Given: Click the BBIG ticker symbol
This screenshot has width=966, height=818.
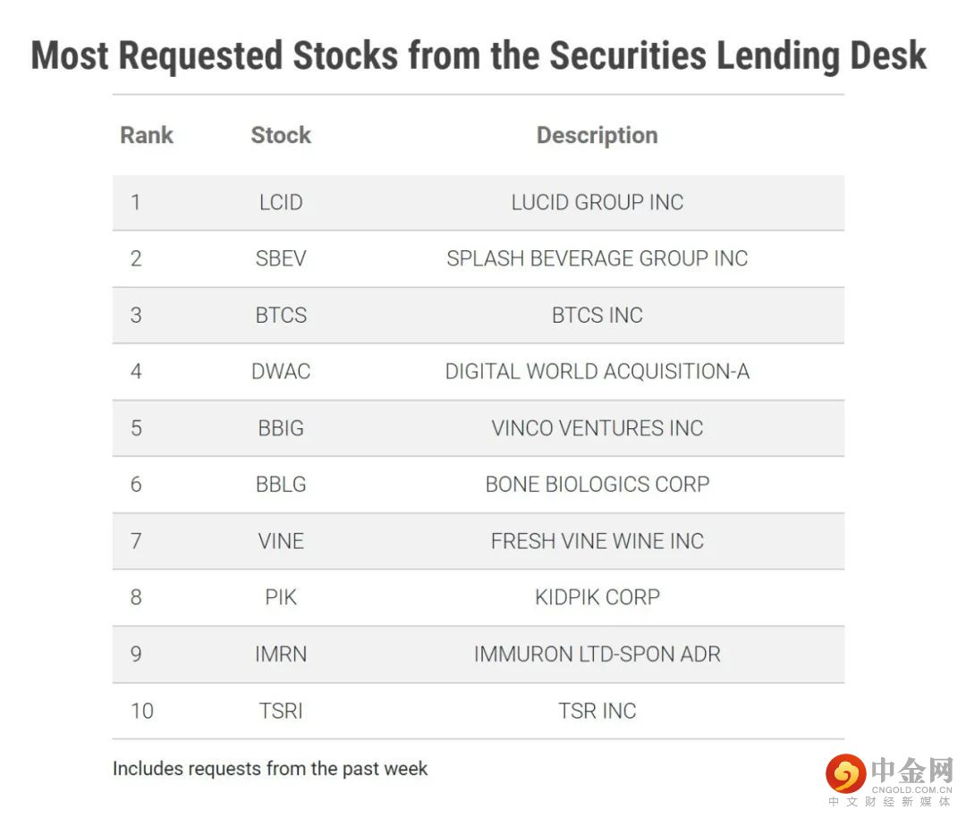Looking at the screenshot, I should point(281,427).
